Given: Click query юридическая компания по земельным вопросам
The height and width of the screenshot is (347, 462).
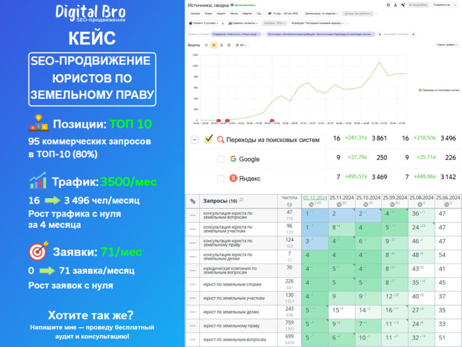Looking at the screenshot, I should coord(230,270).
